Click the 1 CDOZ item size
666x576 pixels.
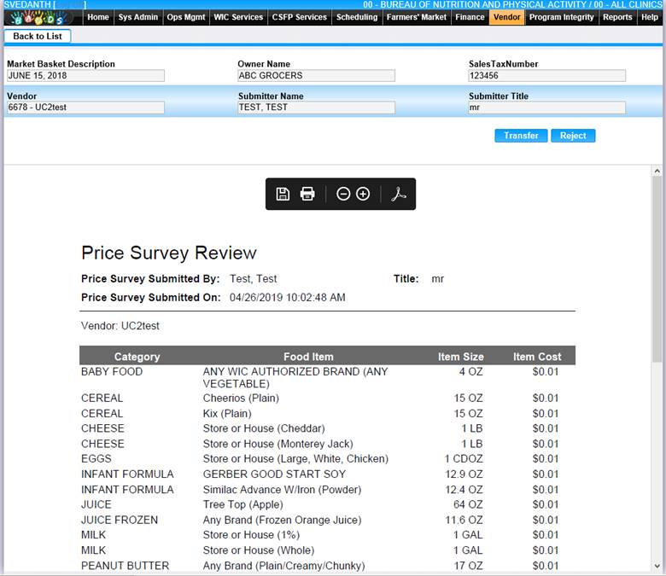[x=464, y=459]
